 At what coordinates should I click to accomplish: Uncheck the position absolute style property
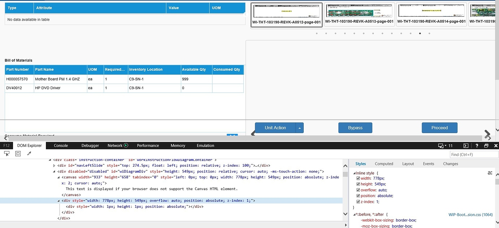coord(358,196)
